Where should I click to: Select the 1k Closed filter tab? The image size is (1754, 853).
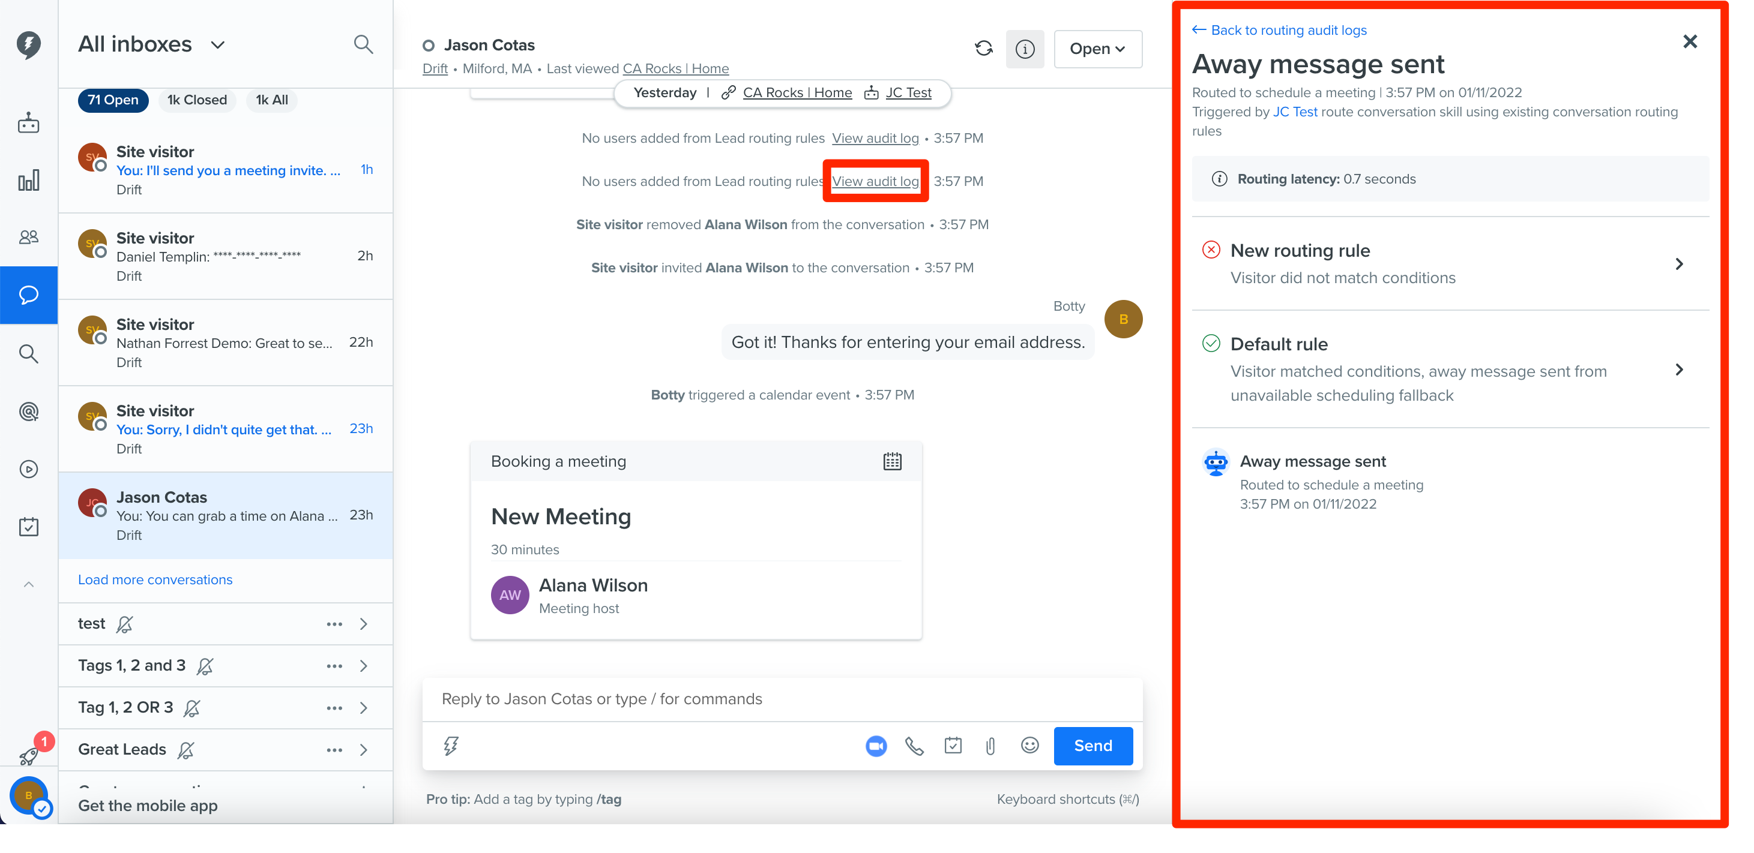pos(197,100)
